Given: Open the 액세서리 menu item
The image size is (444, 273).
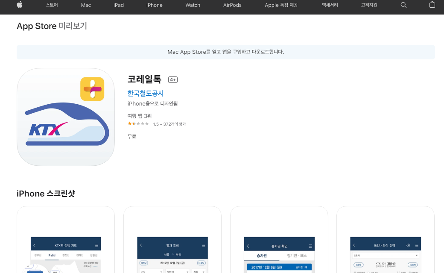Looking at the screenshot, I should [x=330, y=5].
